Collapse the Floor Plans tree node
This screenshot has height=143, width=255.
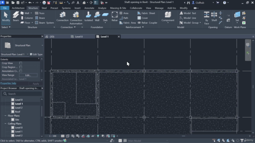pos(5,116)
